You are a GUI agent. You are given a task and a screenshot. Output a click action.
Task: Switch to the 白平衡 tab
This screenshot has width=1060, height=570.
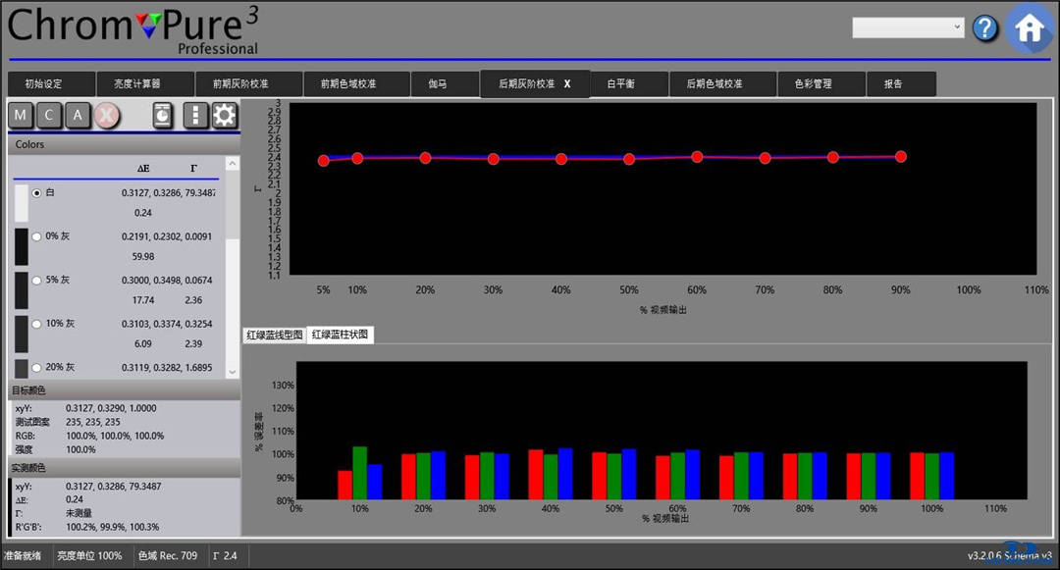620,84
